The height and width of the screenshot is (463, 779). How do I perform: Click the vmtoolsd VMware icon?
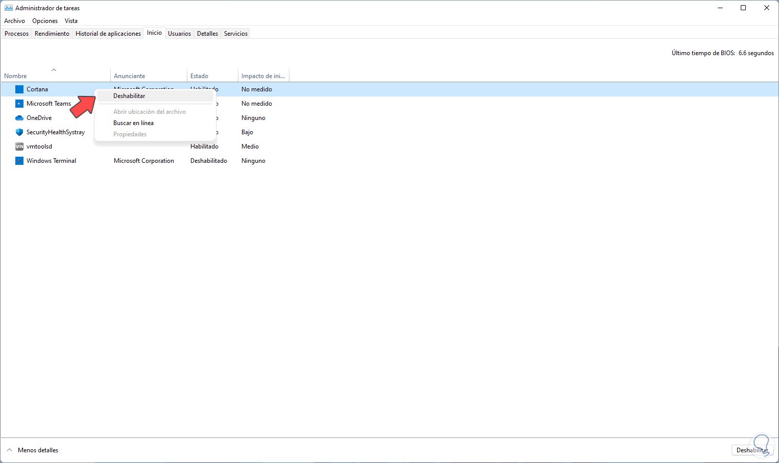(19, 147)
